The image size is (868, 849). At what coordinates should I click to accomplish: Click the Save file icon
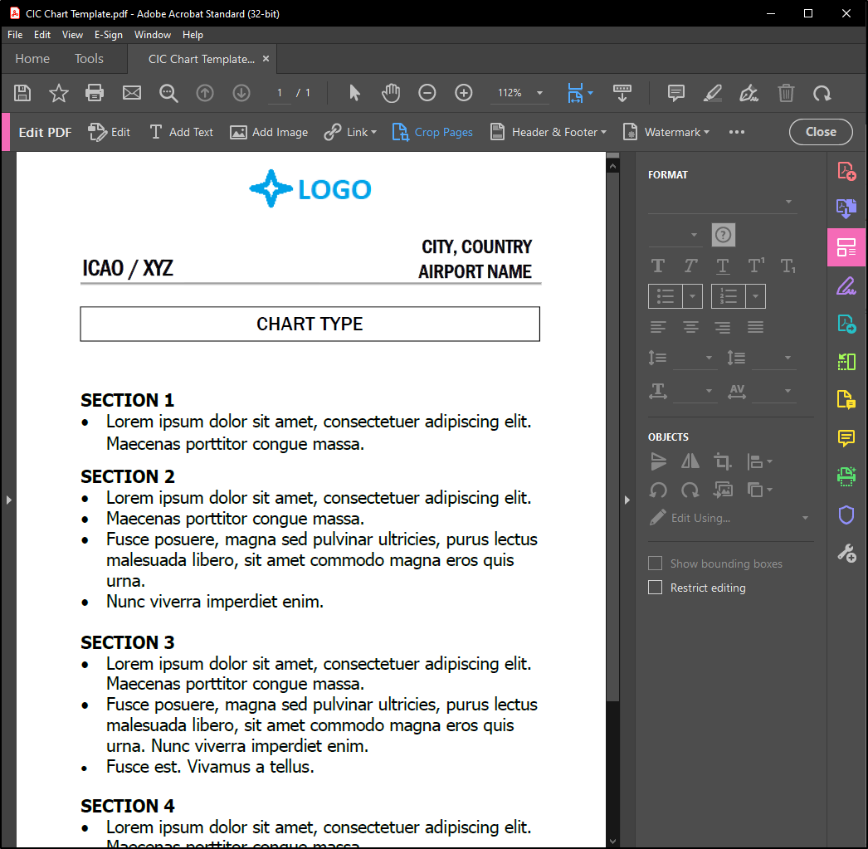(22, 93)
